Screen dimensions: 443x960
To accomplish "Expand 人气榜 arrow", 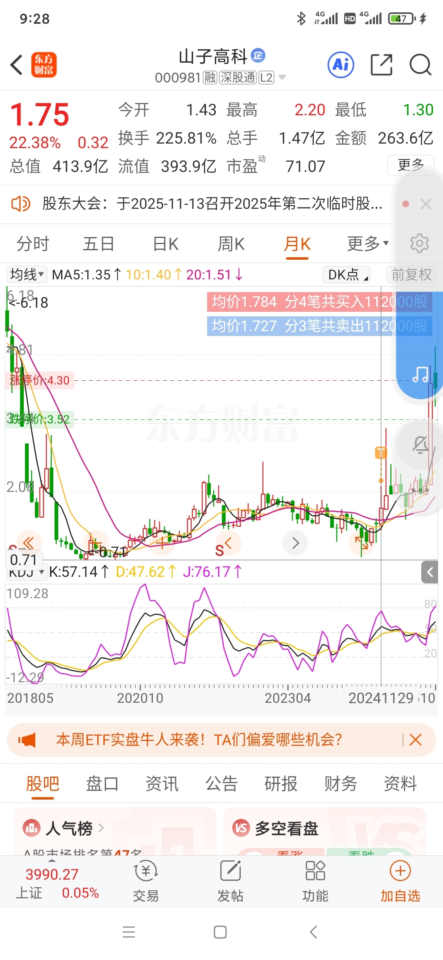I will 101,828.
